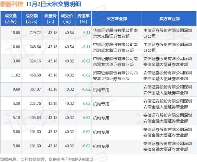The height and width of the screenshot is (162, 197).
Task: Click 机构专用 in the 9.60 row
Action: [x=101, y=90]
